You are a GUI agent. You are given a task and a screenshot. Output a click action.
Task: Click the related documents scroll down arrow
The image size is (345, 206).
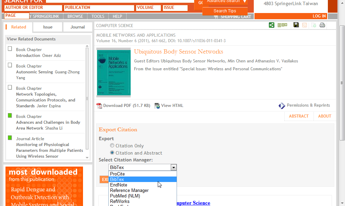point(87,158)
